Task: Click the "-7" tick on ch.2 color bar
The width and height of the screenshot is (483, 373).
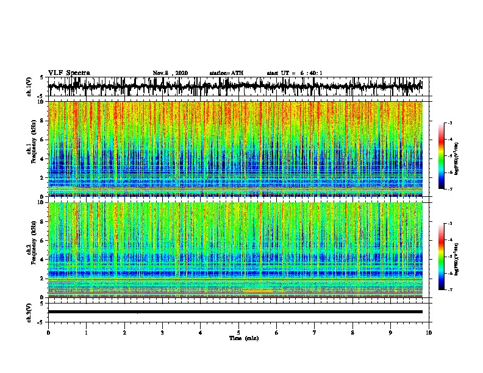Action: (x=449, y=290)
